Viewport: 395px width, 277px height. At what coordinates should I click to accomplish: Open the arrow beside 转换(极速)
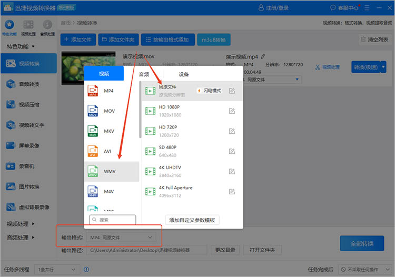[x=383, y=67]
